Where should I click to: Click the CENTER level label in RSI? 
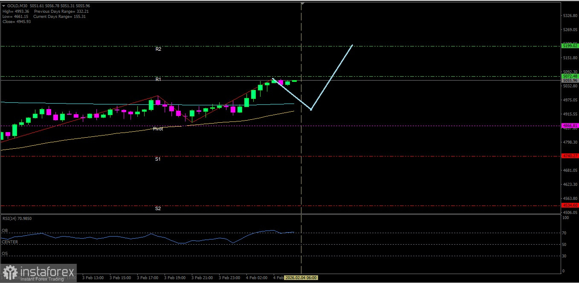[9, 242]
